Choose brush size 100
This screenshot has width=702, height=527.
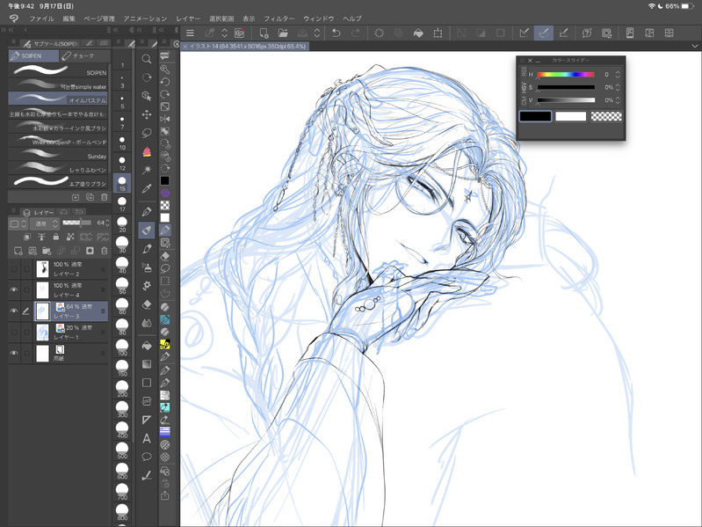(122, 348)
